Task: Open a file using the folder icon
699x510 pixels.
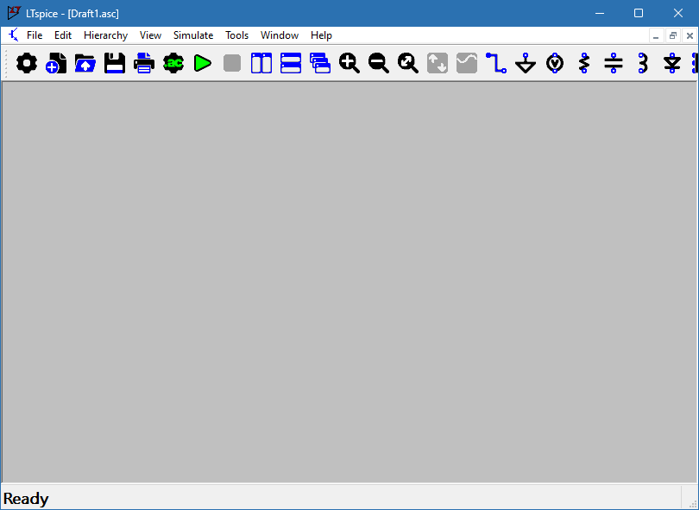Action: [85, 63]
